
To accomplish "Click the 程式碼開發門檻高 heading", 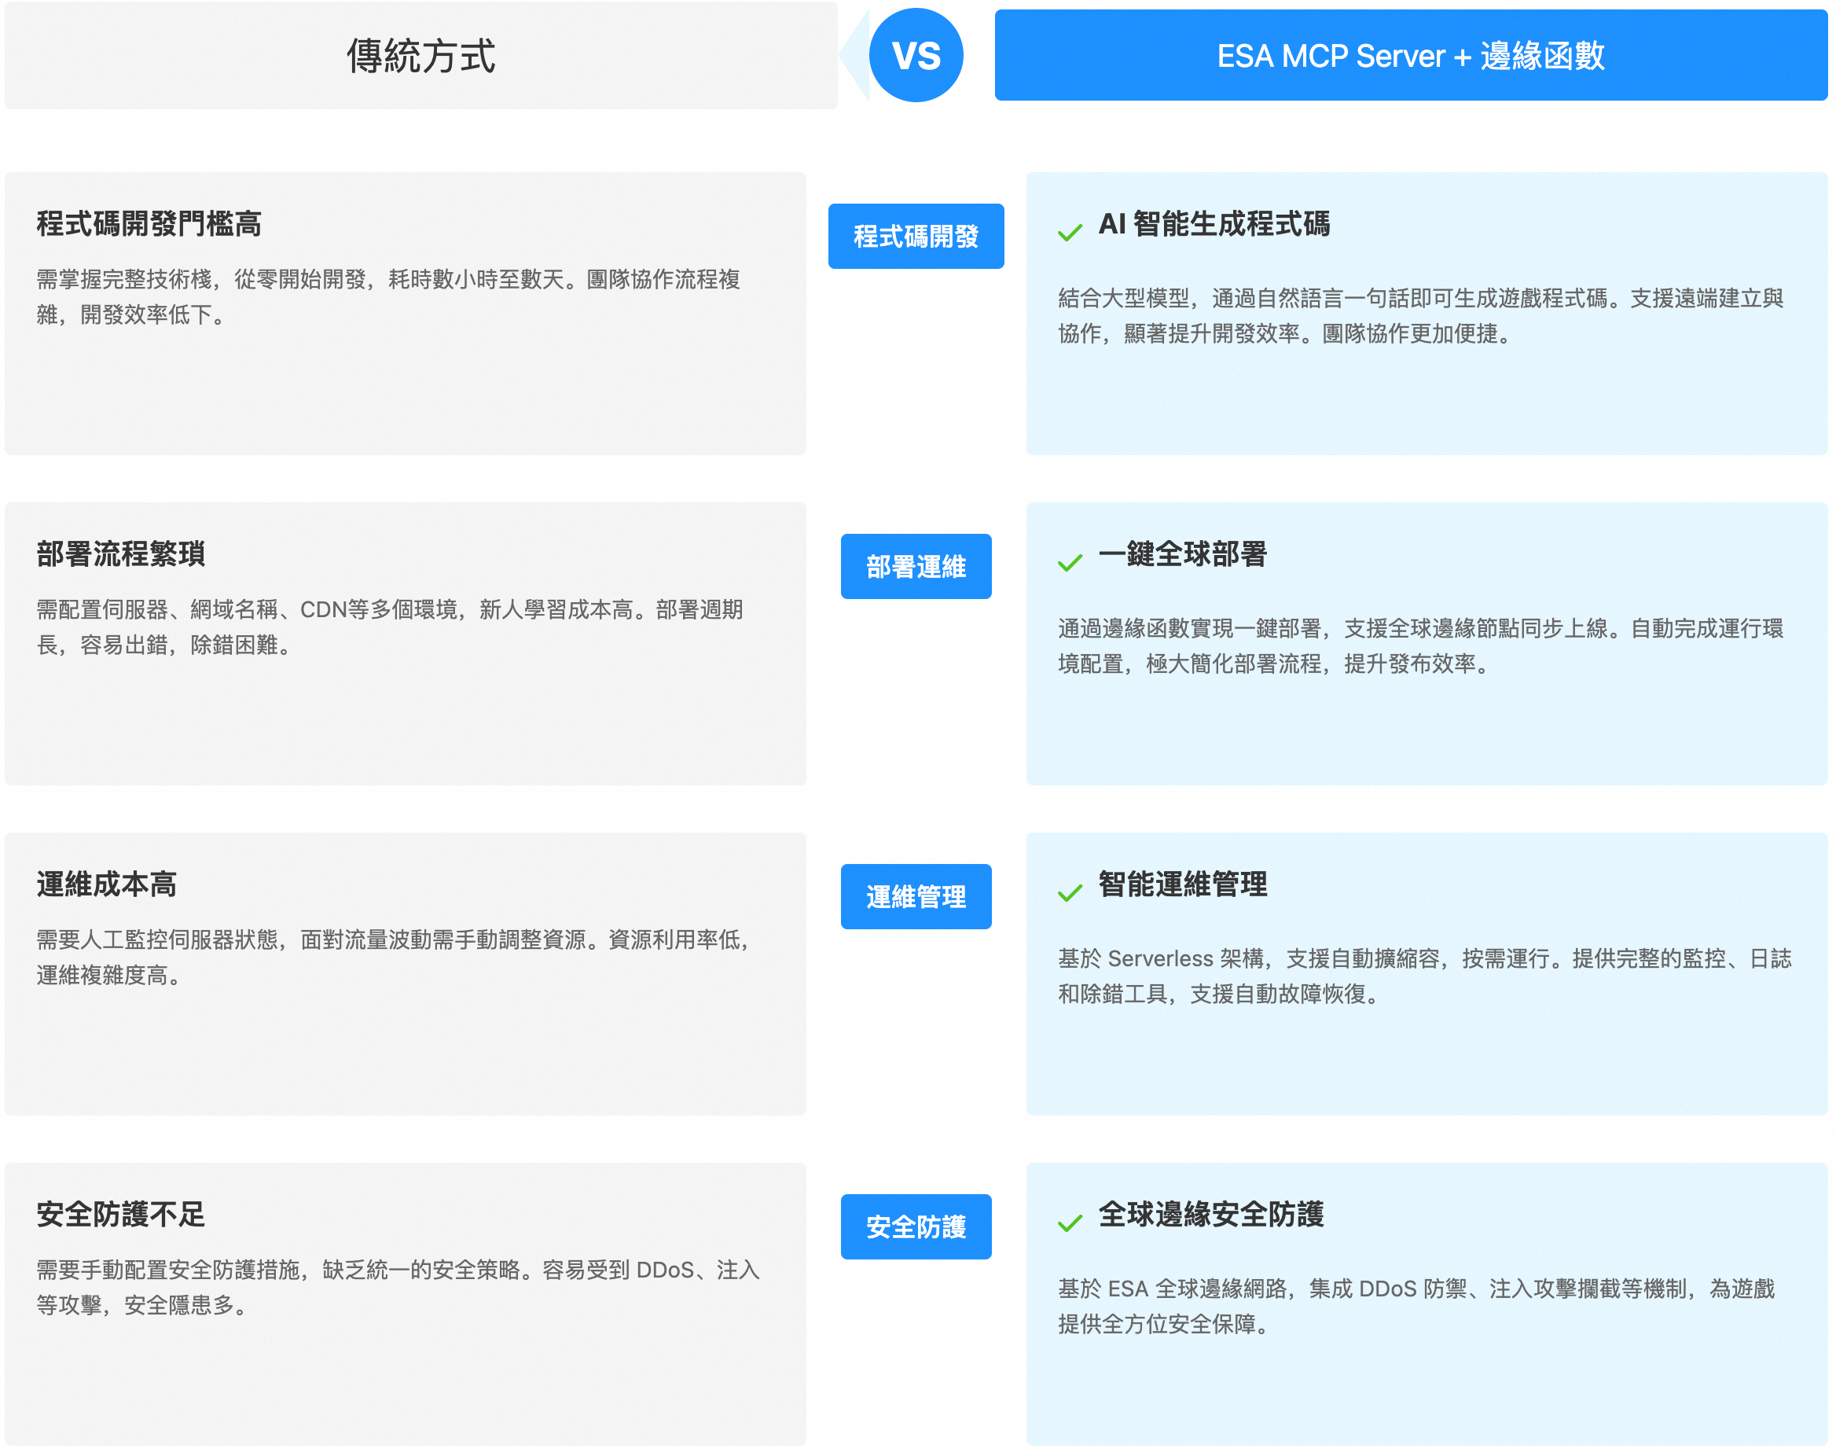I will pyautogui.click(x=149, y=224).
